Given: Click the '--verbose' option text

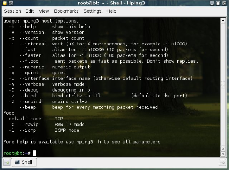Looking at the screenshot, I should [32, 84].
